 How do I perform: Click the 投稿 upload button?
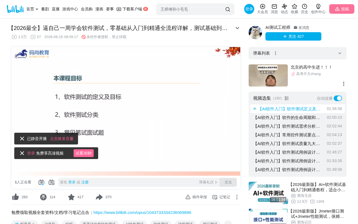[x=342, y=9]
